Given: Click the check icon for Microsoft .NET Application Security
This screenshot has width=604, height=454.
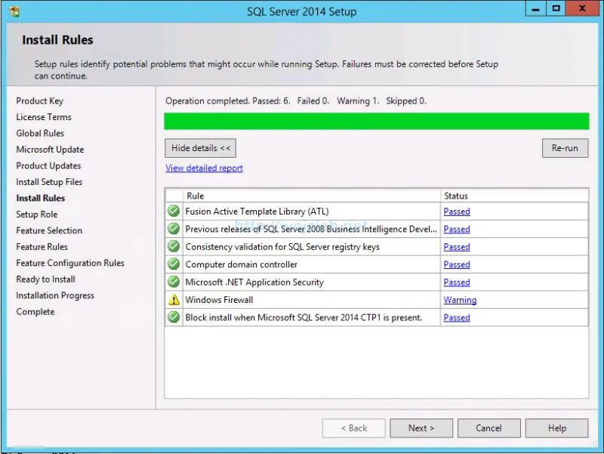Looking at the screenshot, I should pyautogui.click(x=174, y=282).
